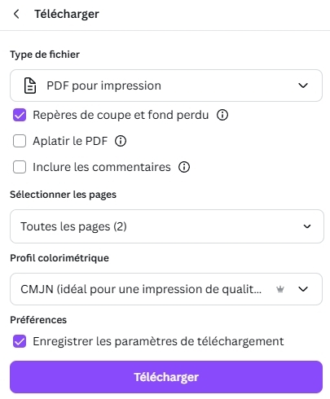Check the Inclure les commentaires box
The width and height of the screenshot is (330, 399).
(20, 167)
